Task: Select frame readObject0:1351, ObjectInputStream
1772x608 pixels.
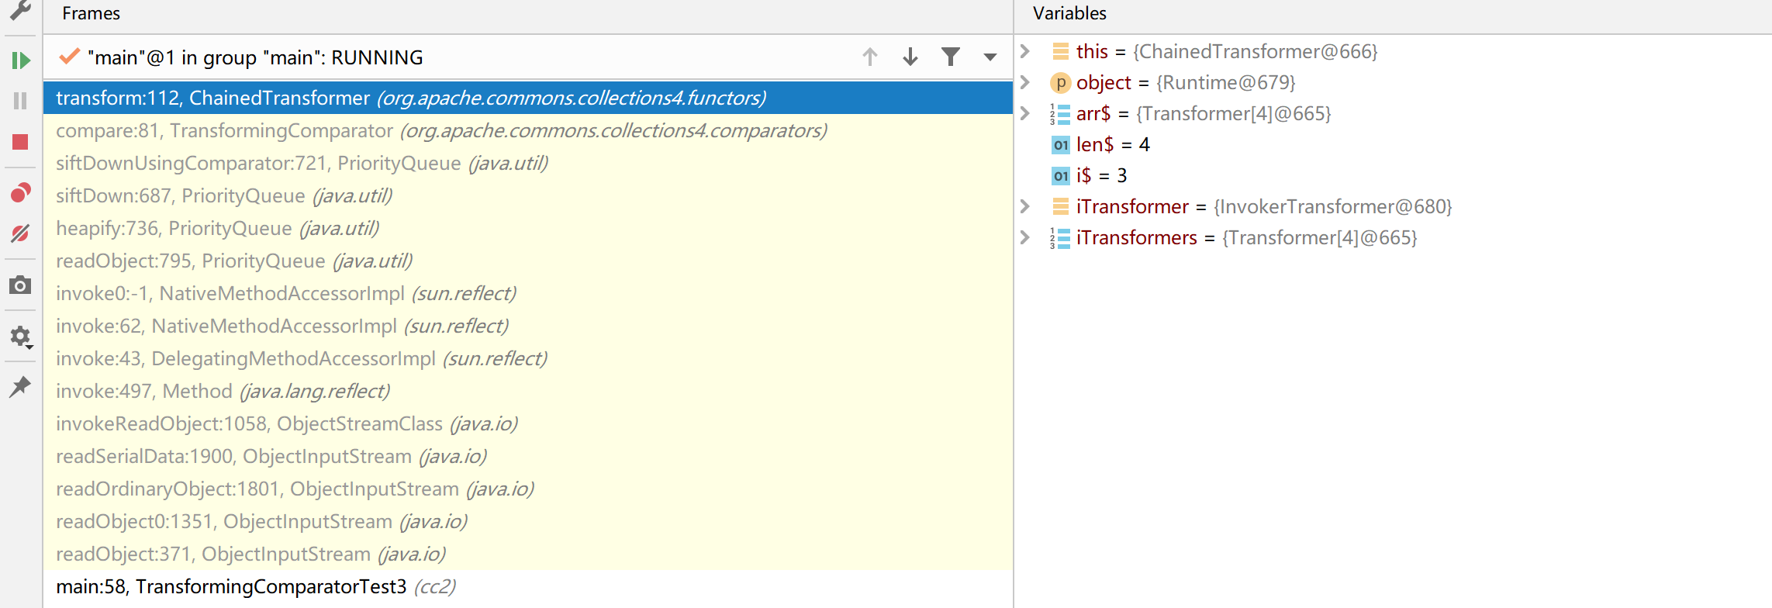Action: click(x=528, y=521)
